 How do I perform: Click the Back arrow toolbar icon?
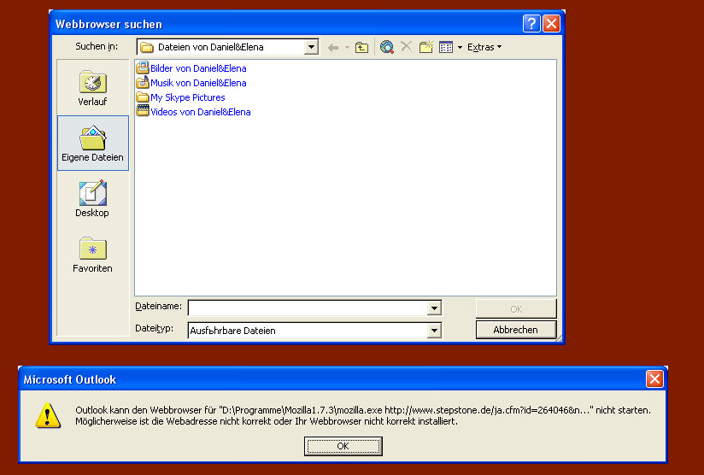click(333, 47)
